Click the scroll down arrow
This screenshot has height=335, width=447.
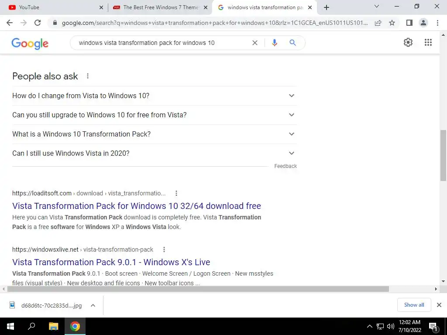(x=443, y=281)
